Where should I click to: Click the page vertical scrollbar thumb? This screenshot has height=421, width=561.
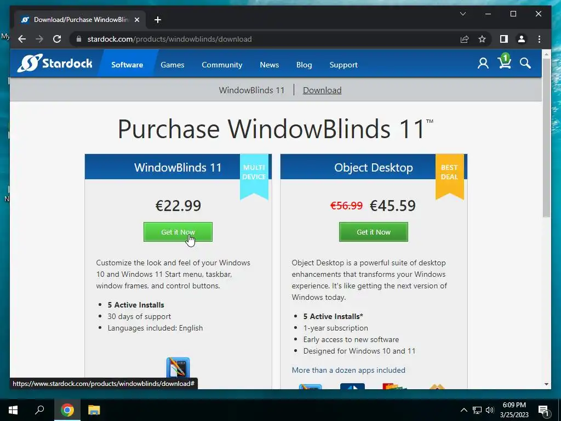546,138
